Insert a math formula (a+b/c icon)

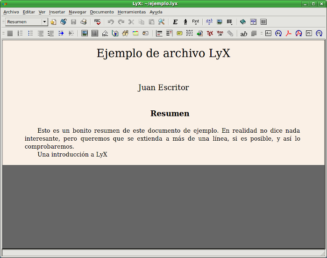(x=209, y=21)
